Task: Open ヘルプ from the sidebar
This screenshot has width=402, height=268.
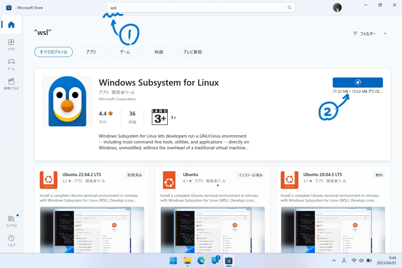Action: pyautogui.click(x=11, y=241)
